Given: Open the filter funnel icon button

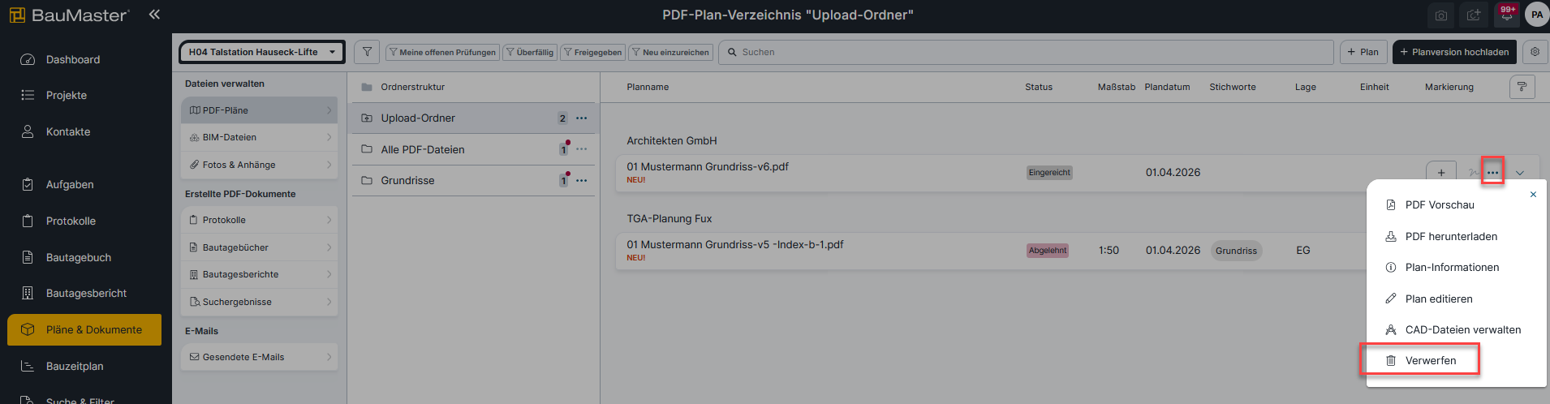Looking at the screenshot, I should click(368, 52).
